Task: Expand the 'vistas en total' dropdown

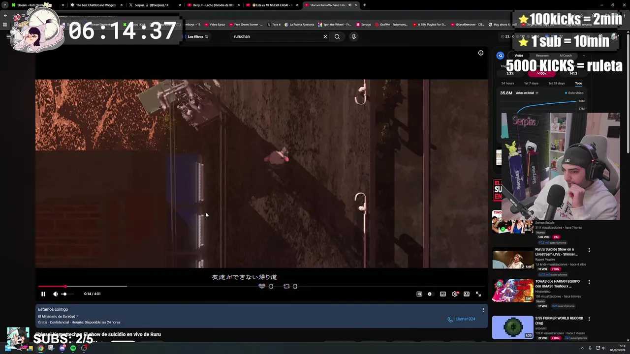Action: coord(527,93)
